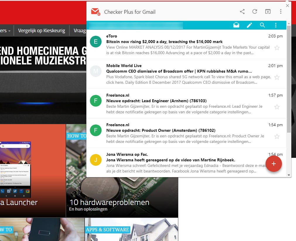Click 'En hun oplossingen' subtitle
The height and width of the screenshot is (241, 296).
point(88,209)
